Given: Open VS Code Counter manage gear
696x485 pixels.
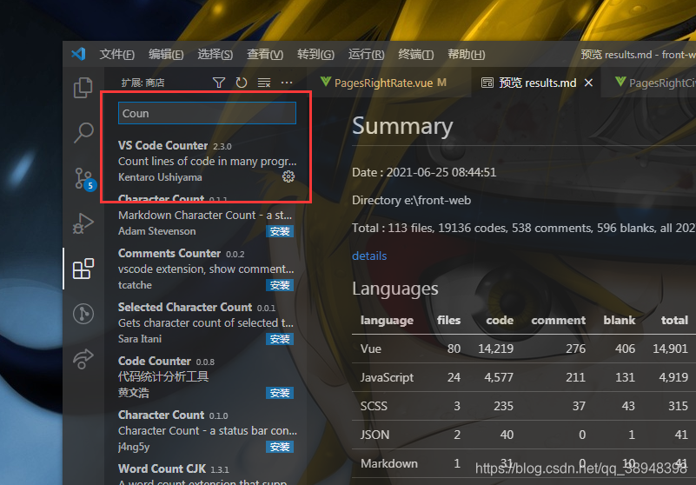Looking at the screenshot, I should pos(288,176).
